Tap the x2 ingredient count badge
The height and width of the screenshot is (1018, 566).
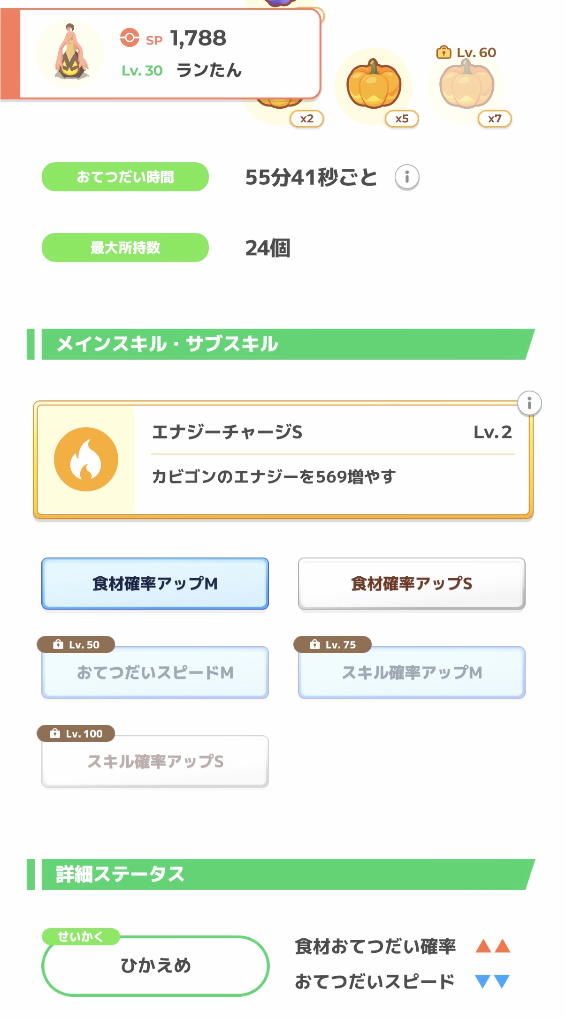306,119
